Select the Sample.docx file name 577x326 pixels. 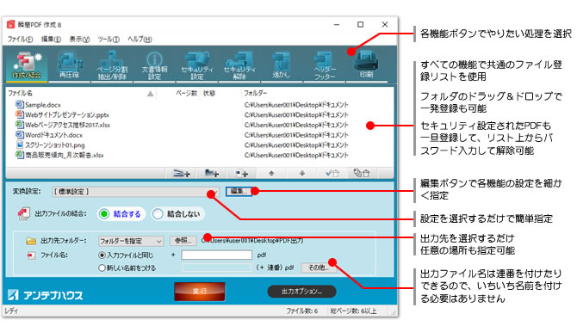[x=43, y=105]
